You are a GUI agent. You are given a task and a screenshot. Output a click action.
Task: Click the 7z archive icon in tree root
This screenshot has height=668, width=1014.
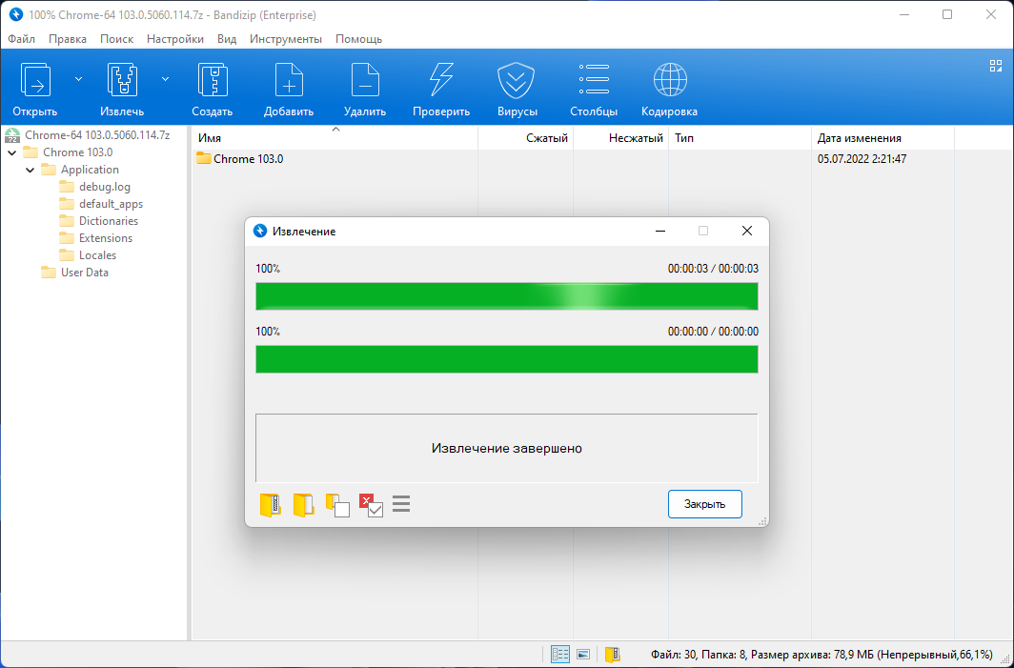point(12,135)
